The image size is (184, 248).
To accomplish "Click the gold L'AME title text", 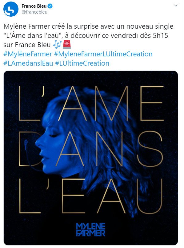I will (91, 104).
